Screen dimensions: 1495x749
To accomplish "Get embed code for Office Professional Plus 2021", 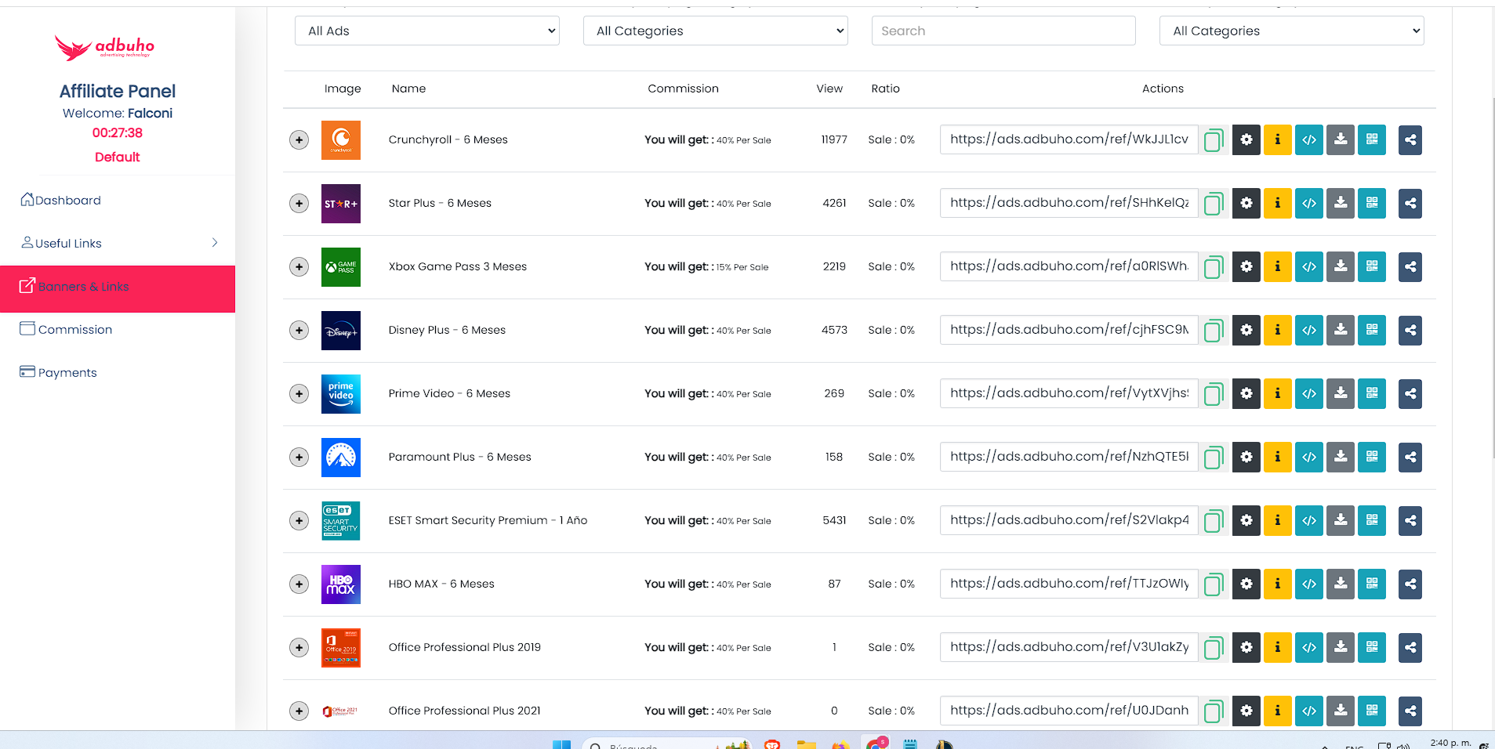I will click(x=1309, y=711).
